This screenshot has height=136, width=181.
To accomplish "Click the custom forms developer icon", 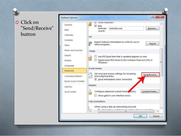I will point(90,92).
